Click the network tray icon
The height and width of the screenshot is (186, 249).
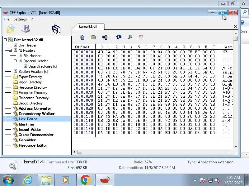pos(210,180)
